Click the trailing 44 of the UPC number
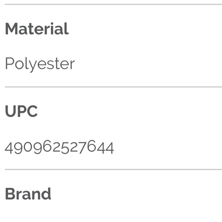222x222 pixels. [x=105, y=148]
